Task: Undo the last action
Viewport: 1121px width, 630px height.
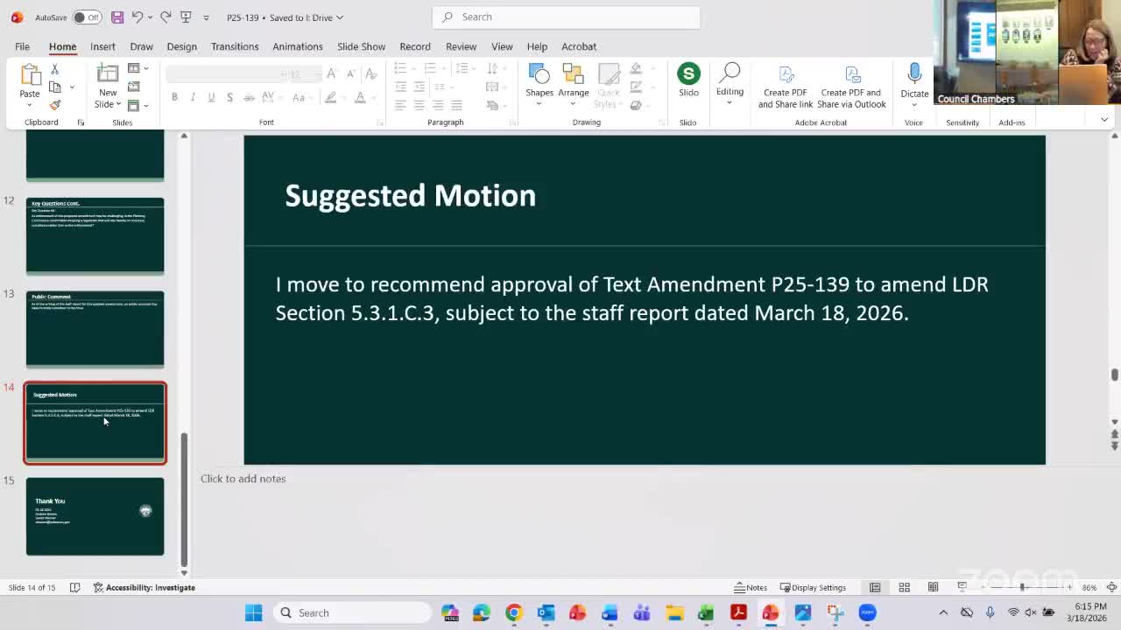Action: click(137, 17)
